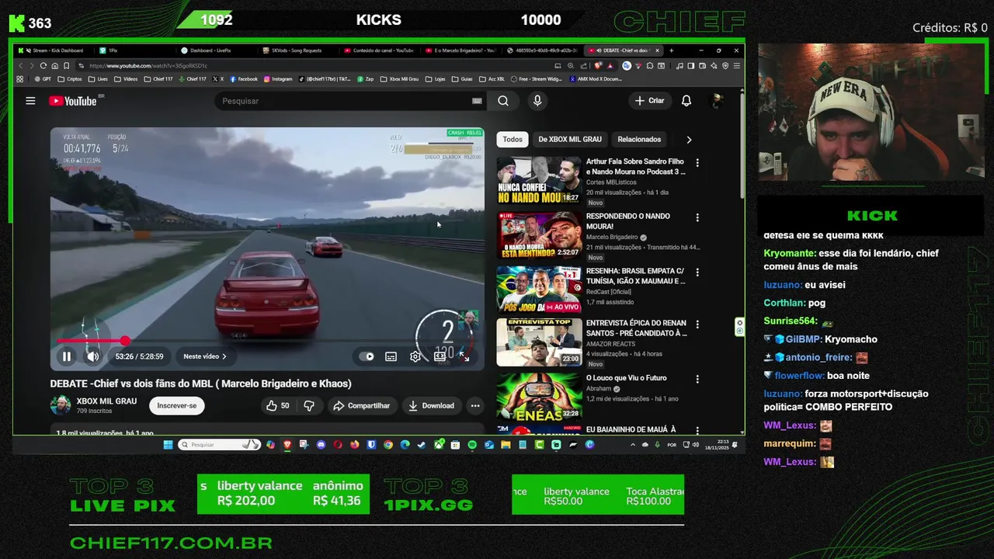
Task: Open the YouTube hamburger guide menu
Action: 30,101
